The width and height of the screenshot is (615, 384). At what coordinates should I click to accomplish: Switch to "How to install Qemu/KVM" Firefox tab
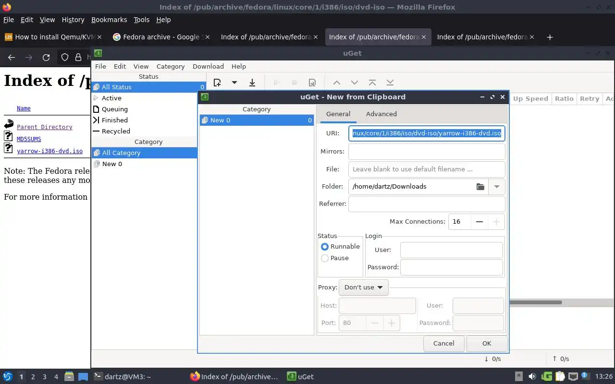click(x=53, y=37)
